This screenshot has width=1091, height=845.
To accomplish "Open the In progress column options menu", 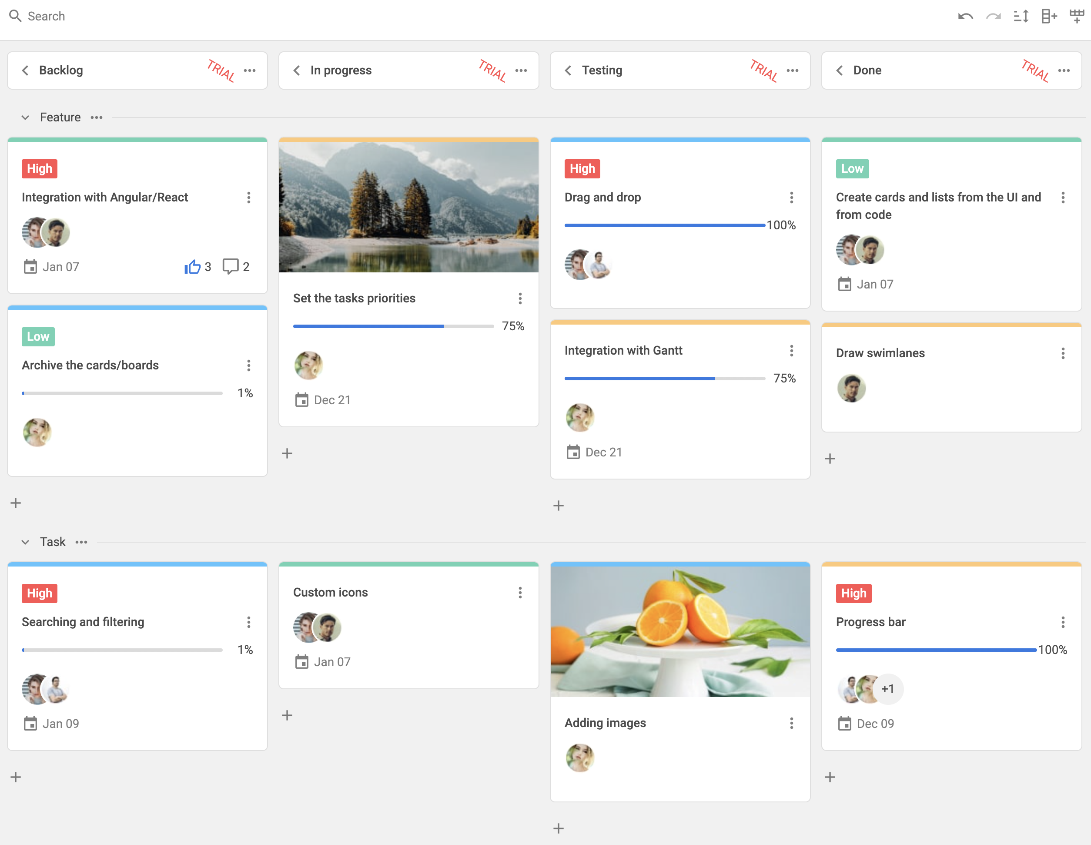I will [521, 70].
